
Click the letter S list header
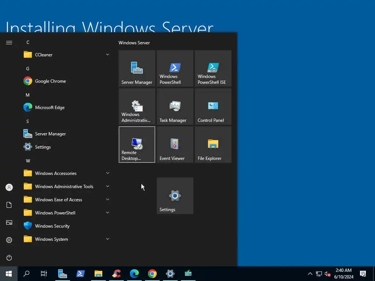(28, 121)
